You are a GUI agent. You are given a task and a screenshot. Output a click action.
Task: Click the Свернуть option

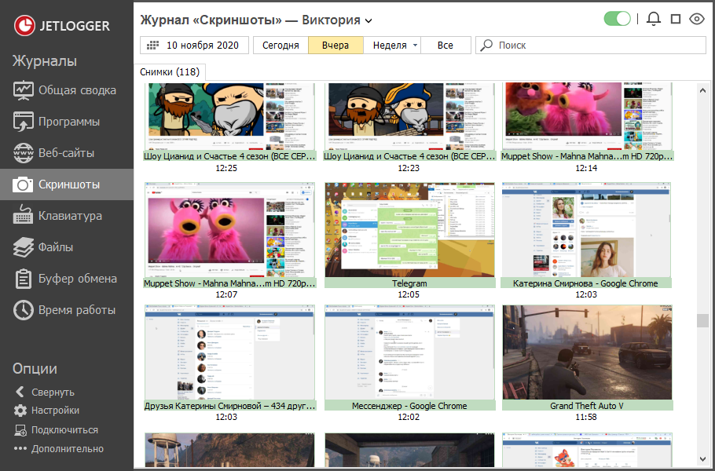coord(53,392)
